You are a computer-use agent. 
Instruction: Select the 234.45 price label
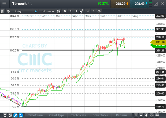160,72
